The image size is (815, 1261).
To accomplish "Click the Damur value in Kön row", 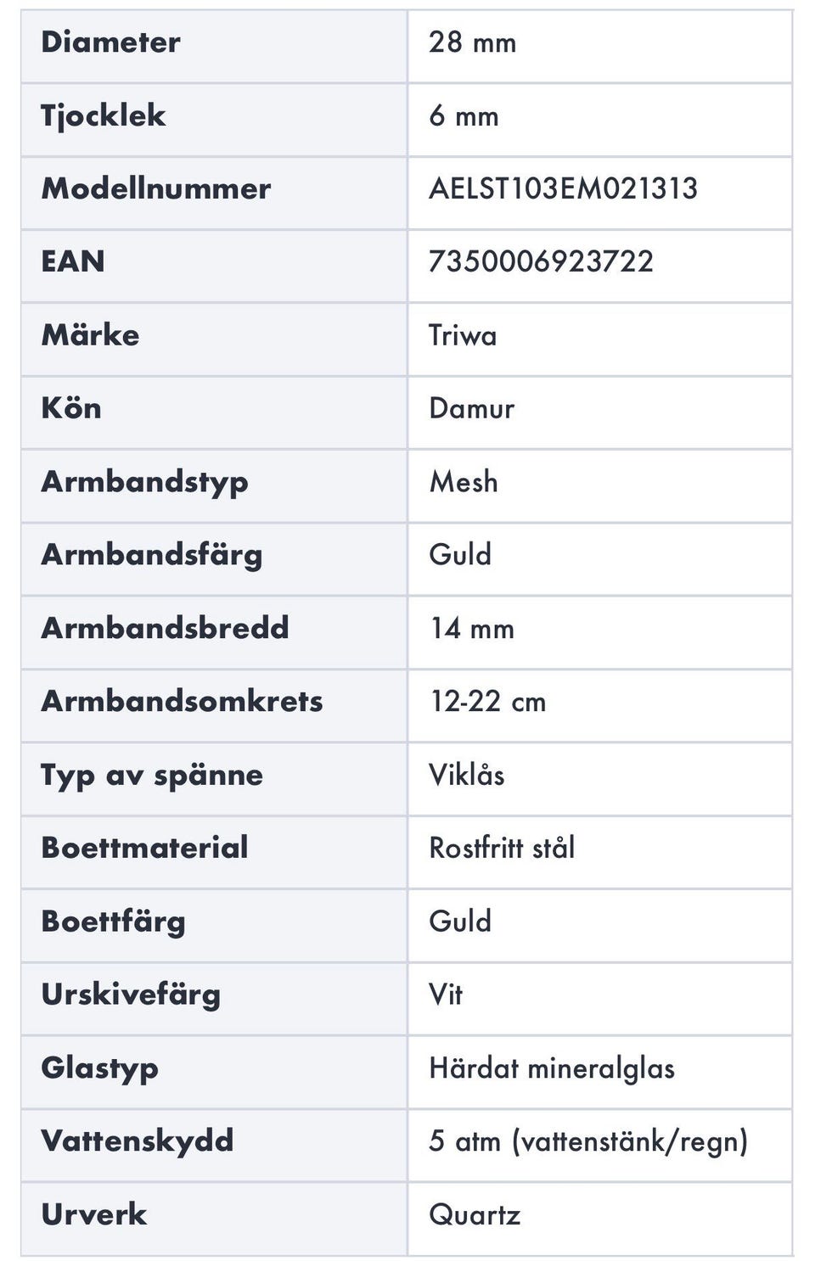I will coord(471,408).
